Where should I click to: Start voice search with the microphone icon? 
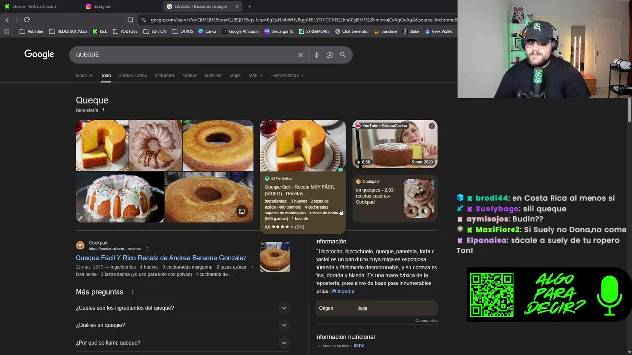point(316,55)
